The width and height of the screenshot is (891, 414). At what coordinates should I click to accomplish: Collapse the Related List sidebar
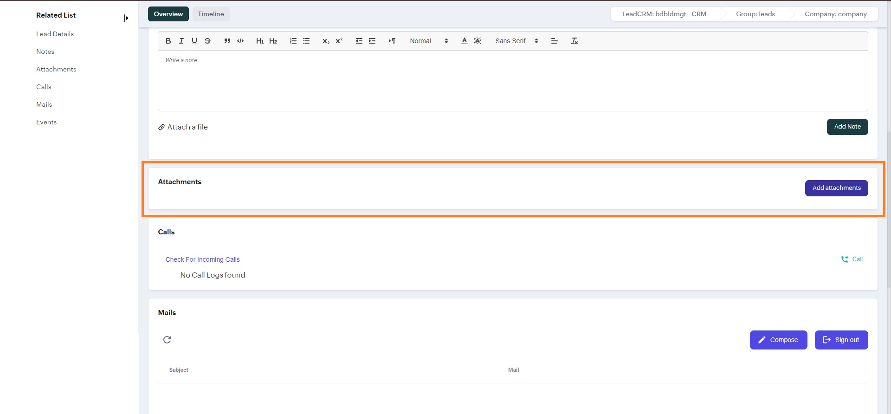coord(126,18)
